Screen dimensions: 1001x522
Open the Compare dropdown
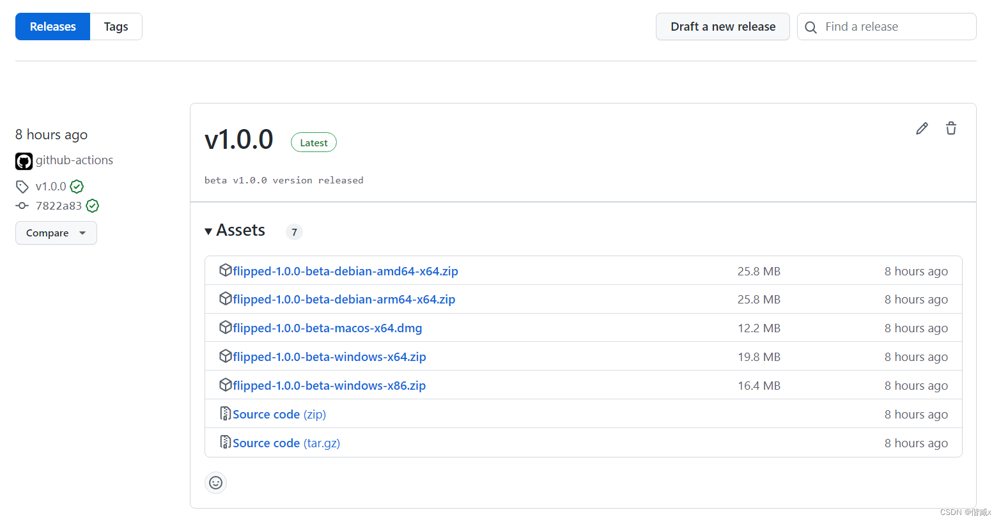click(x=56, y=233)
